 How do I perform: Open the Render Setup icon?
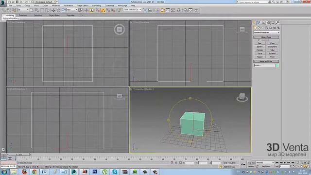pyautogui.click(x=186, y=10)
